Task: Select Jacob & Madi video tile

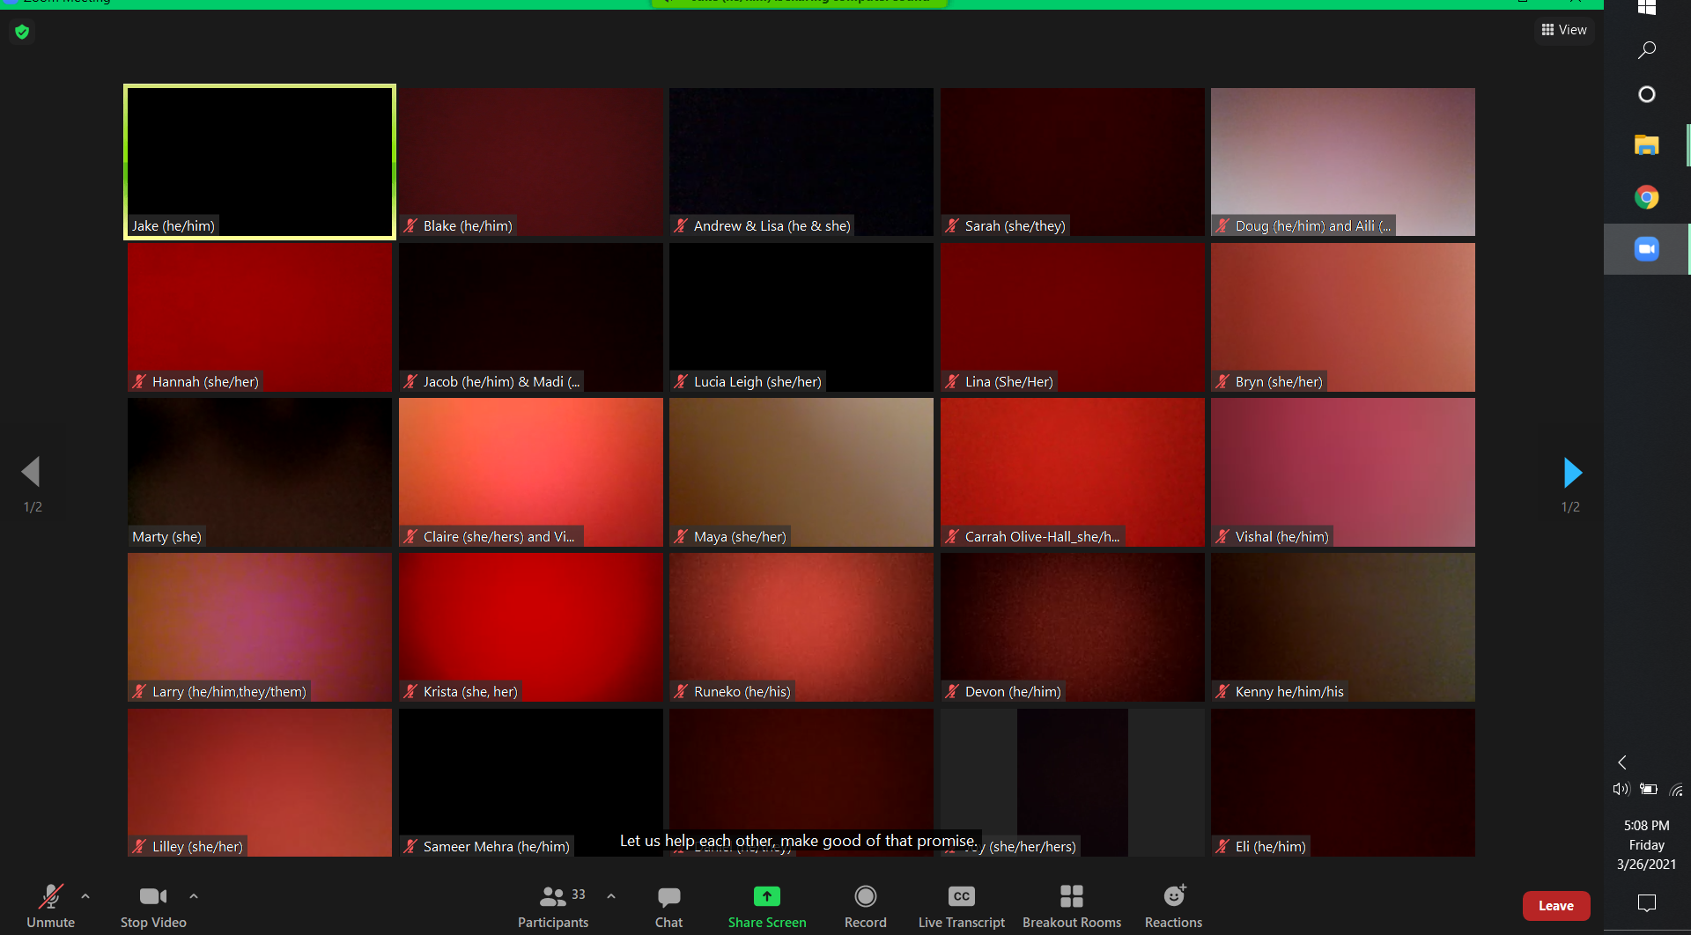Action: pos(531,317)
